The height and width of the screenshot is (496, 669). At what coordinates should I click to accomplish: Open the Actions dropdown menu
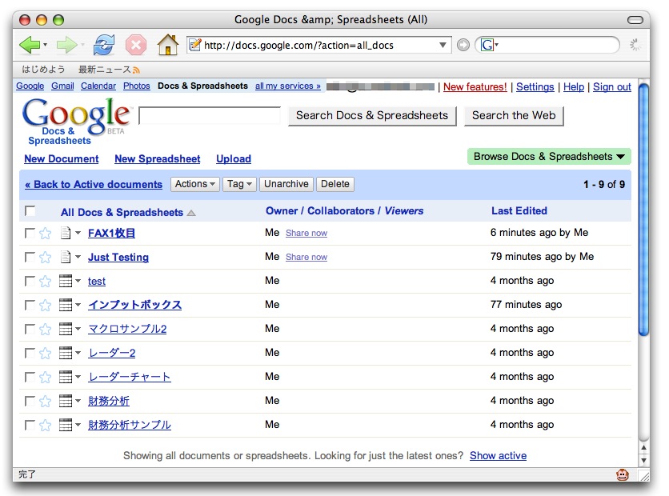pos(195,184)
